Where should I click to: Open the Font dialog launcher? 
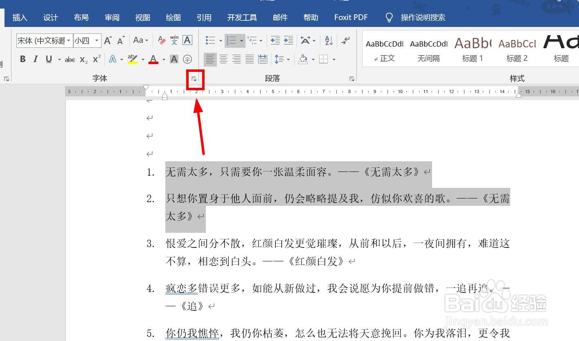pyautogui.click(x=195, y=79)
